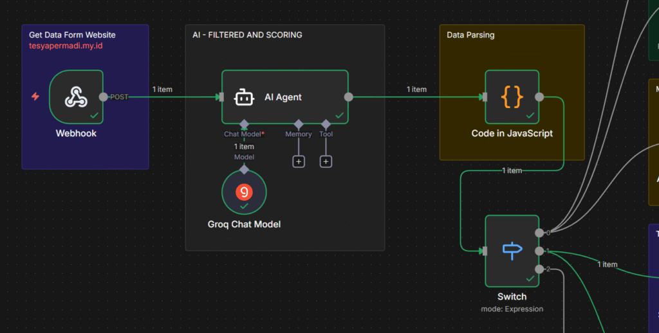Click the lightning trigger icon beside Webhook
Screen dimensions: 659x333
point(35,97)
